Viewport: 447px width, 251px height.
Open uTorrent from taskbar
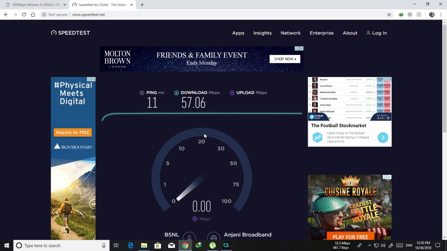click(213, 245)
